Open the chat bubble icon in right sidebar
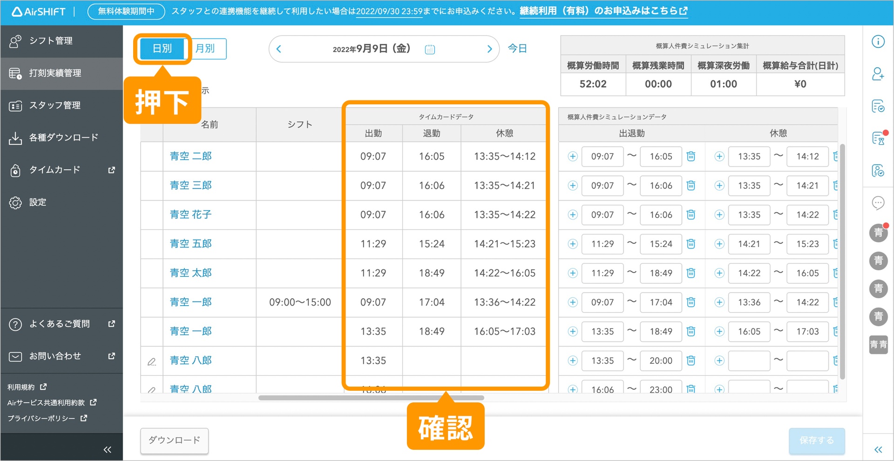The width and height of the screenshot is (894, 461). (878, 203)
